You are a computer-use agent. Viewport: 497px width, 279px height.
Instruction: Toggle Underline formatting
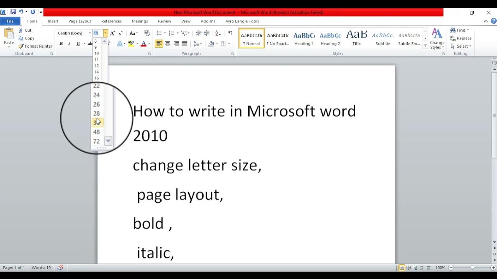(x=78, y=44)
